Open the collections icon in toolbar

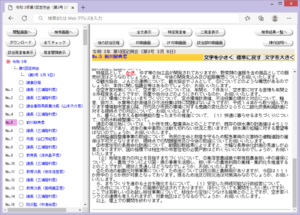pyautogui.click(x=261, y=18)
